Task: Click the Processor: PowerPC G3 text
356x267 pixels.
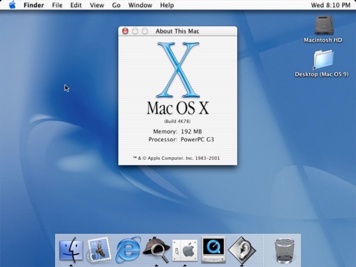Action: (181, 140)
